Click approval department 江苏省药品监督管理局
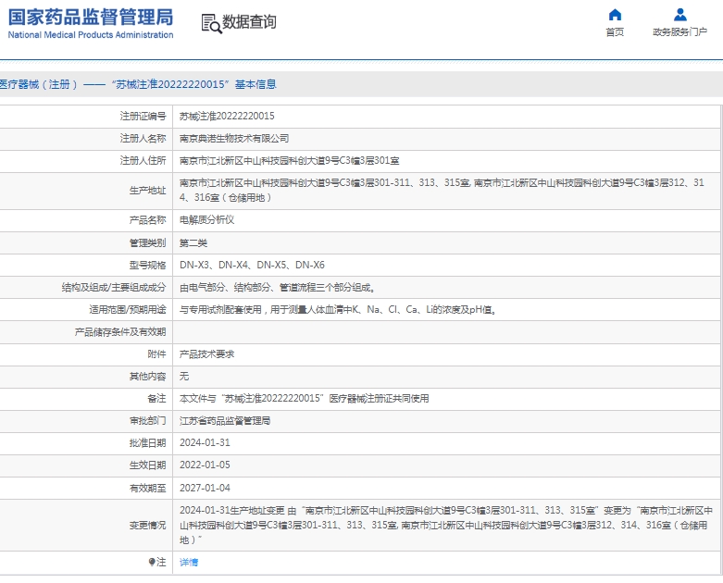 click(225, 421)
